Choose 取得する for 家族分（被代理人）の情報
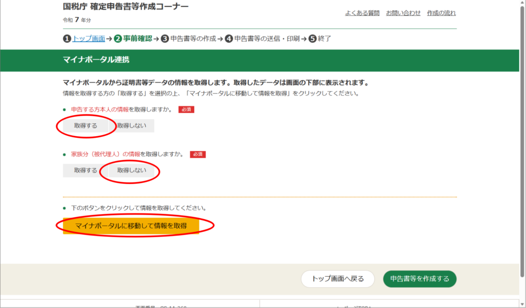 tap(85, 171)
